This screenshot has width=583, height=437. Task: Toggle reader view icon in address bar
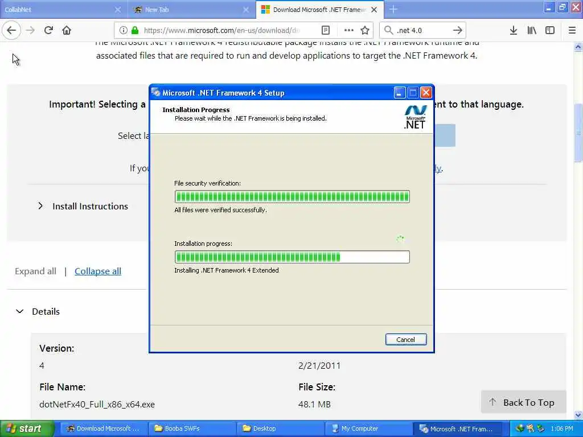325,30
